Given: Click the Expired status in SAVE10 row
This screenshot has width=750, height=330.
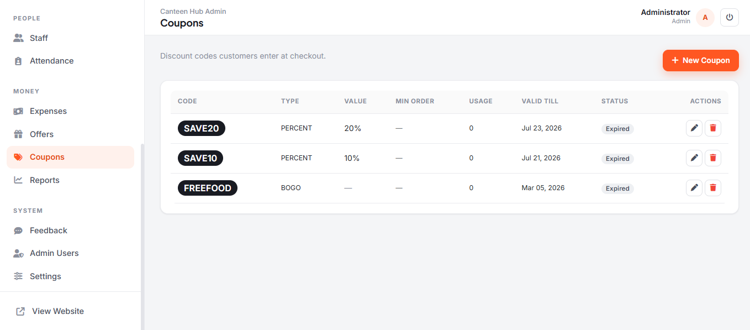Looking at the screenshot, I should [x=617, y=159].
